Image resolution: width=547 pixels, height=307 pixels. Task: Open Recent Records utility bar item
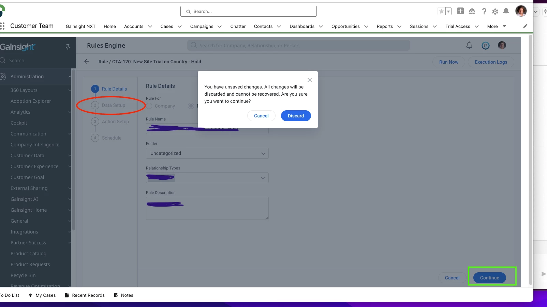(x=85, y=295)
